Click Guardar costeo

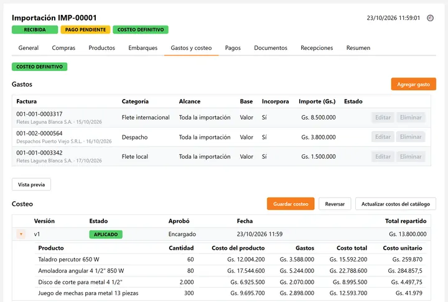(x=291, y=204)
